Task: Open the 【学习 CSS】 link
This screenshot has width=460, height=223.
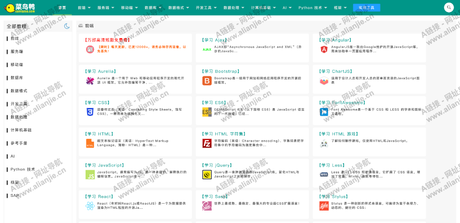Action: [97, 103]
